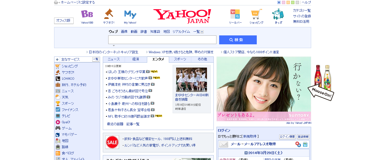Open the きっず icon
This screenshot has height=160, width=365.
(x=278, y=14)
